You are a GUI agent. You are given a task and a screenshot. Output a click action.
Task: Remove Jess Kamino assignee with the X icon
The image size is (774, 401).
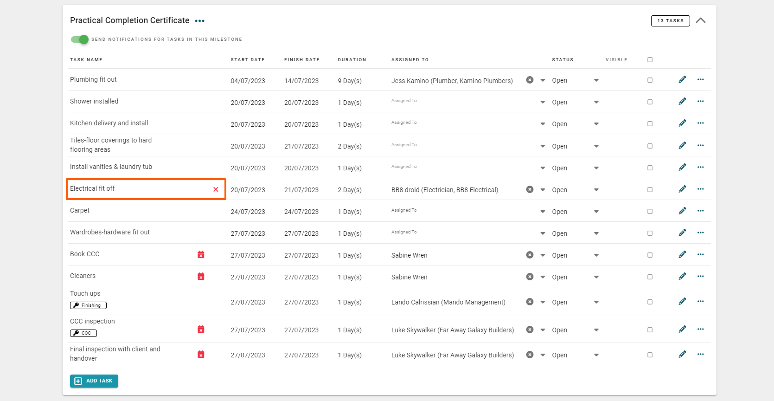pyautogui.click(x=530, y=80)
